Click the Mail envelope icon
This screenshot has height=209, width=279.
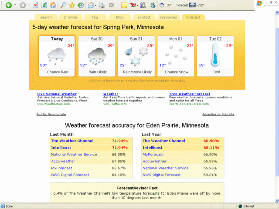pyautogui.click(x=91, y=5)
